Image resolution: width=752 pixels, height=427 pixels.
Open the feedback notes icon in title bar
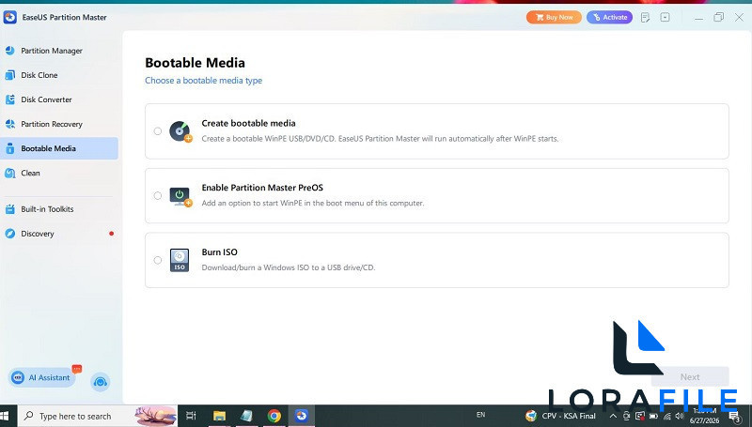pyautogui.click(x=645, y=18)
